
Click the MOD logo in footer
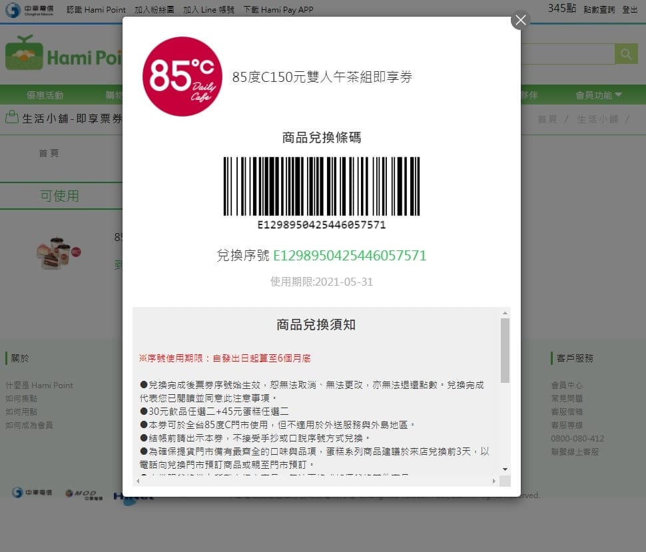point(83,494)
